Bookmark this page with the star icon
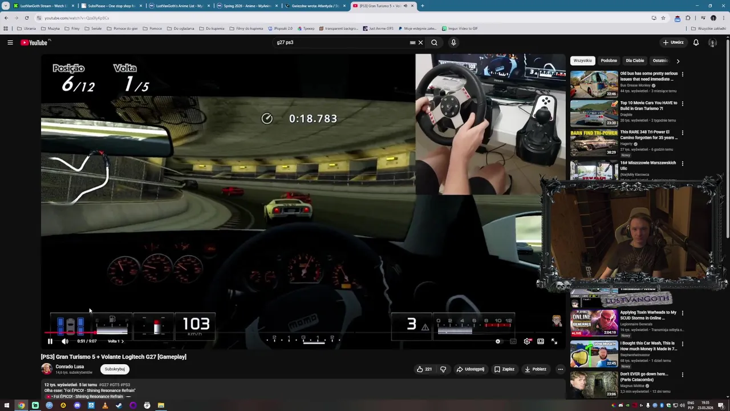Screen dimensions: 730x411 [663, 18]
